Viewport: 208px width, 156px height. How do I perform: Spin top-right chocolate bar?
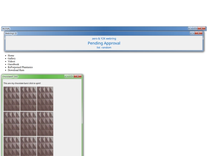(45, 99)
